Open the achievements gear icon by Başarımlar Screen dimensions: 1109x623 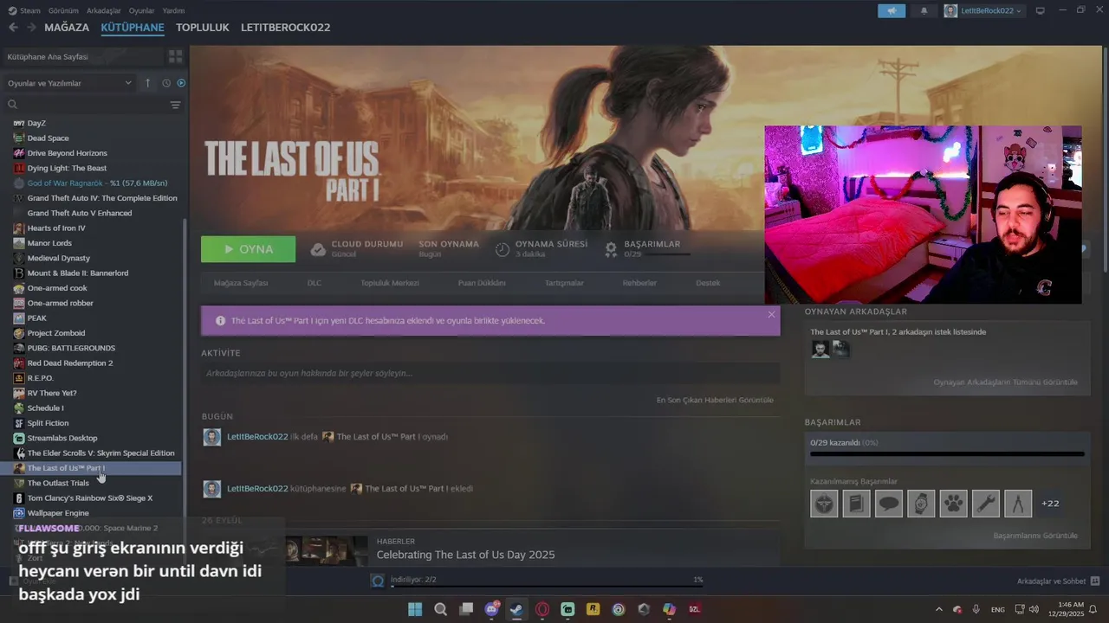coord(611,249)
